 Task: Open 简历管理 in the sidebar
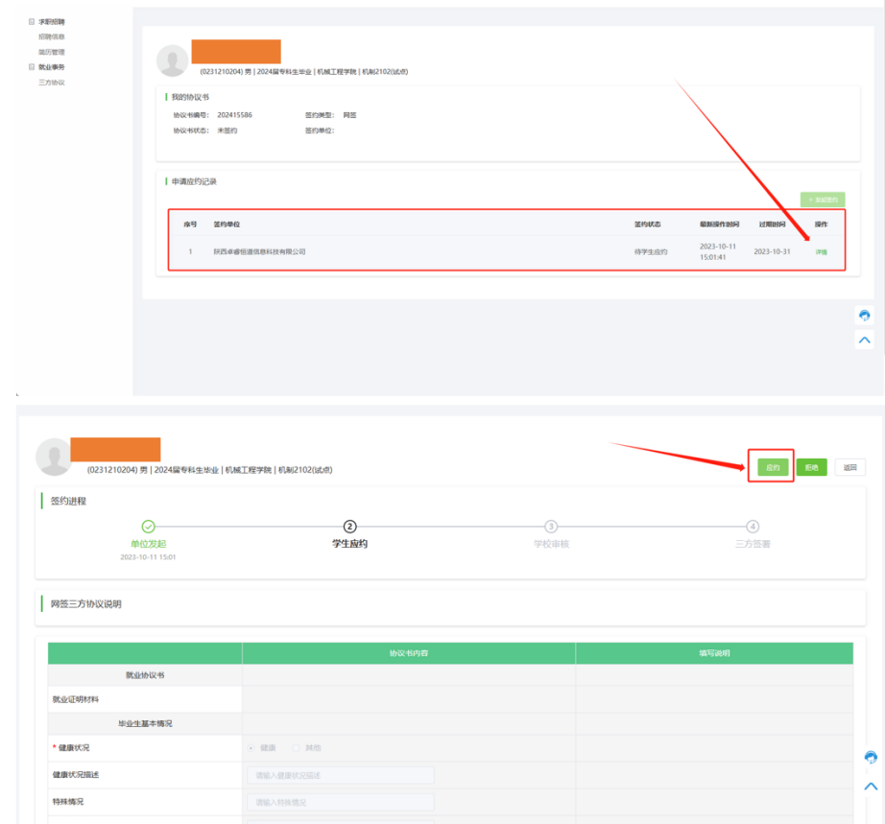pos(52,52)
